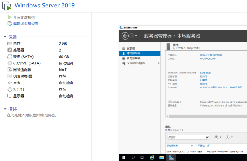Click the NIC 组合 已禁用 link
This screenshot has width=247, height=161.
pyautogui.click(x=204, y=84)
